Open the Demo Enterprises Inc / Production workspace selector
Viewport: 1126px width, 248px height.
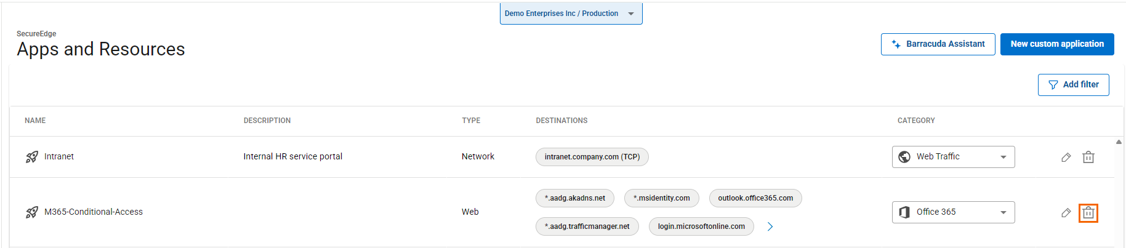571,14
